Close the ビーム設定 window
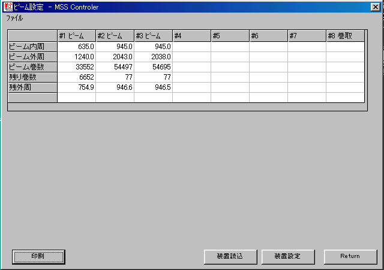 coord(375,7)
